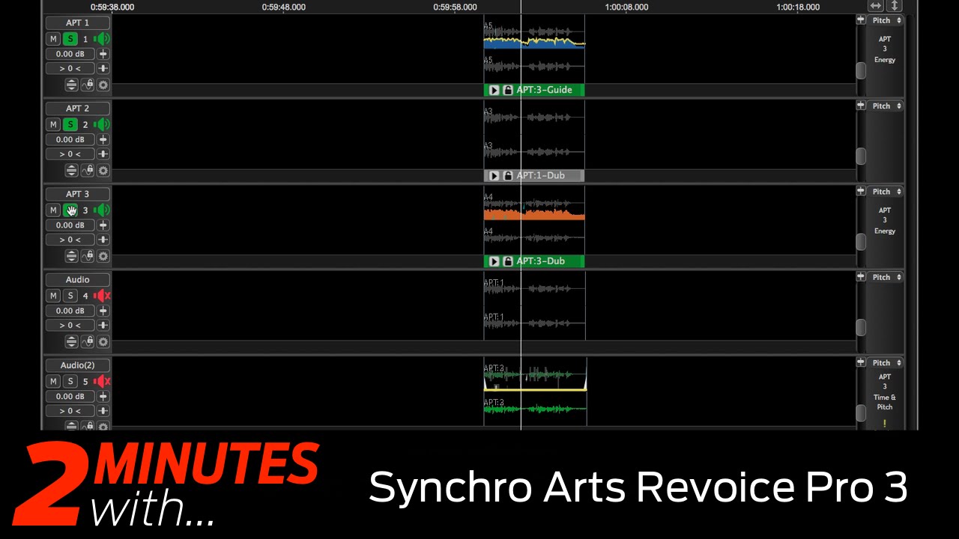Click the small icon left of APT 1 Pitch selector
Screen dimensions: 959x539
[x=861, y=20]
